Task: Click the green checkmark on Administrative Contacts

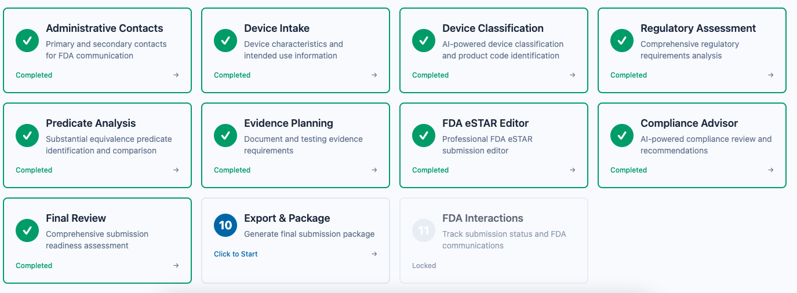Action: (x=27, y=41)
